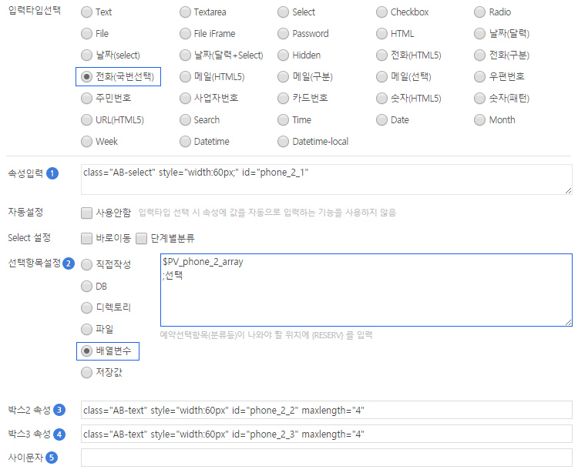Select the Text input type radio
This screenshot has height=473, width=578.
(86, 12)
